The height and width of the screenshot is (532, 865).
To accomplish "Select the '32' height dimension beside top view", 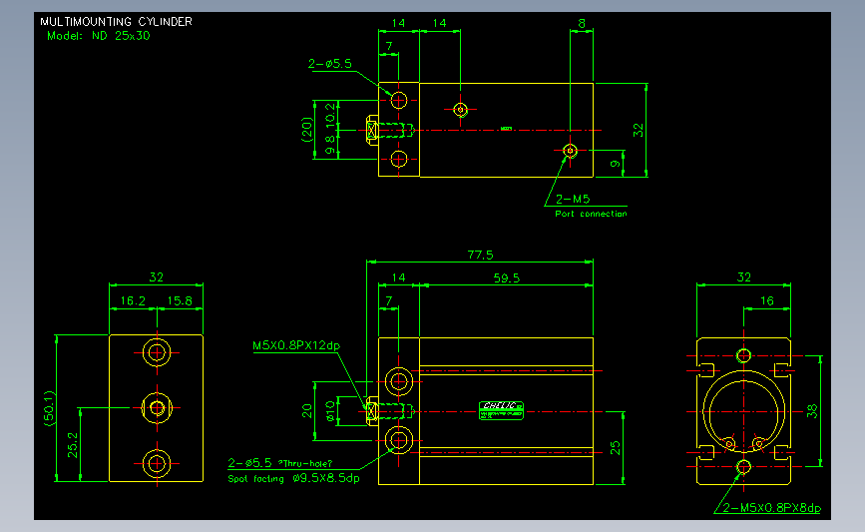I will [x=639, y=130].
